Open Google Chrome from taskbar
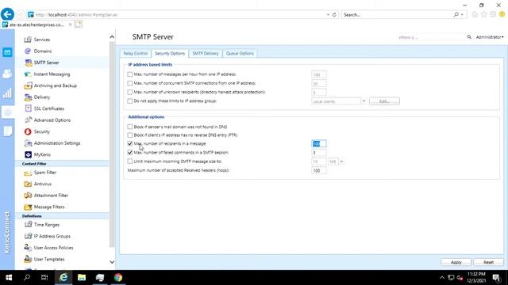508x285 pixels. 118,278
